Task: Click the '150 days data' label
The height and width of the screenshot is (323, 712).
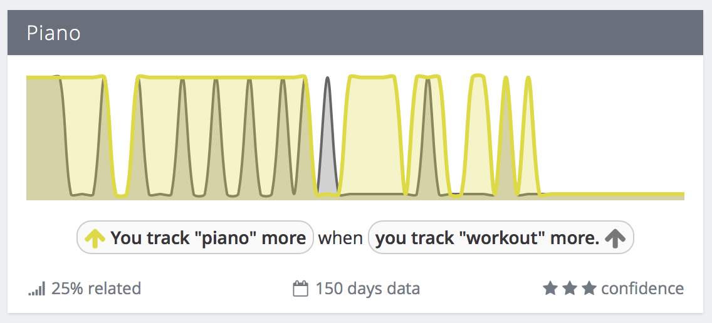Action: pos(368,289)
